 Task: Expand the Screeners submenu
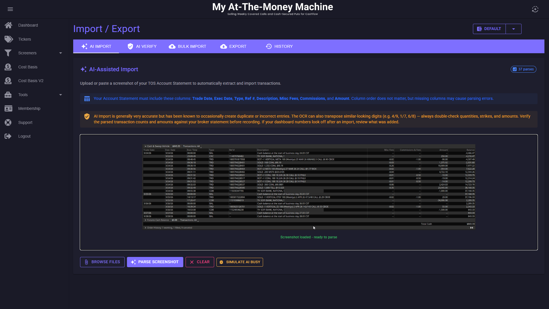(60, 53)
